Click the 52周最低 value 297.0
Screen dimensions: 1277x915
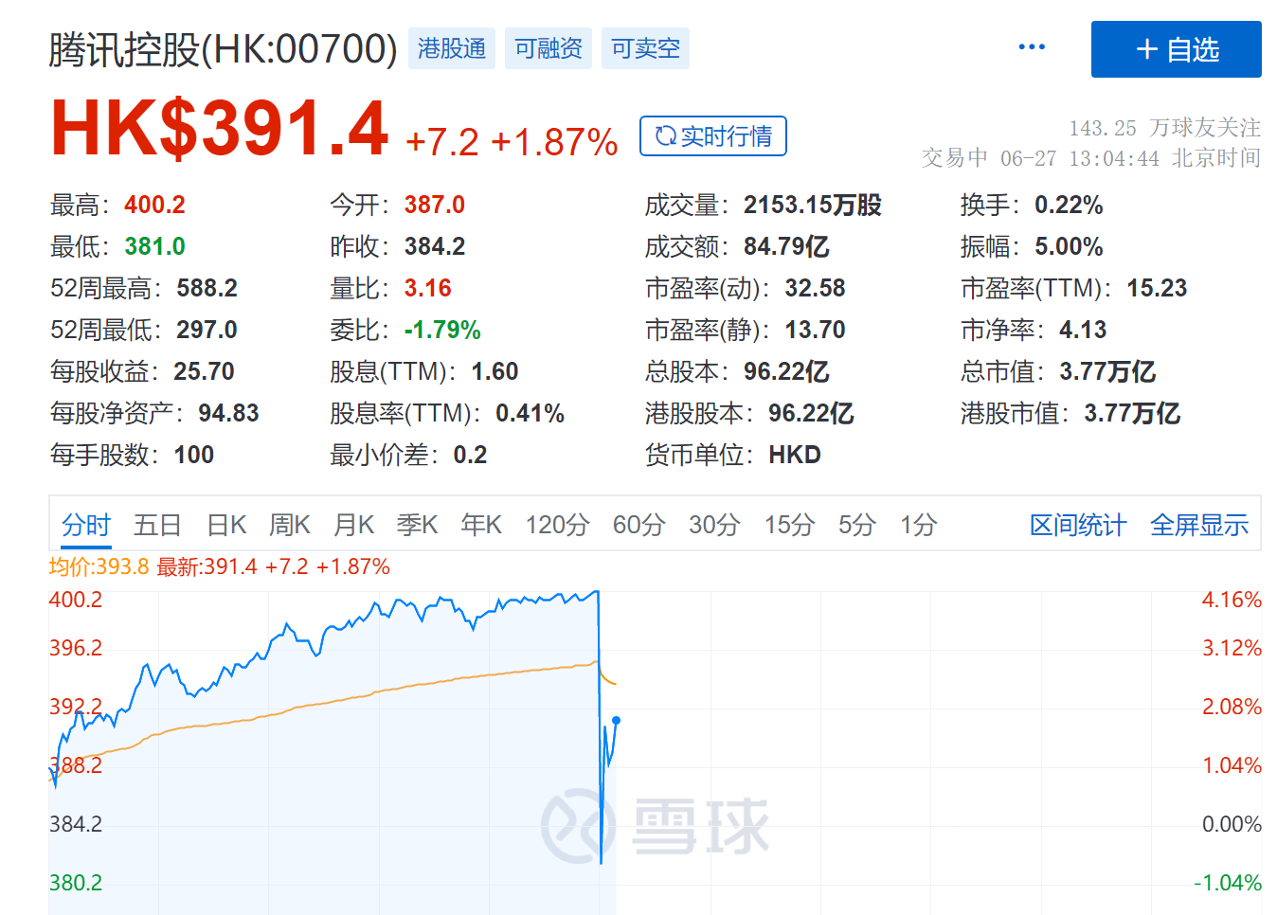click(207, 330)
